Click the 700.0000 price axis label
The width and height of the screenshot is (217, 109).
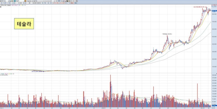pos(214,22)
